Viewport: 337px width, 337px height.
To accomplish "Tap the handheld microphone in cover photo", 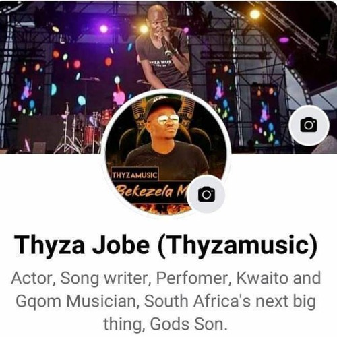I will (166, 46).
